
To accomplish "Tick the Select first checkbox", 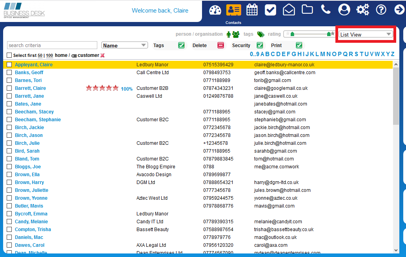I will [x=9, y=55].
